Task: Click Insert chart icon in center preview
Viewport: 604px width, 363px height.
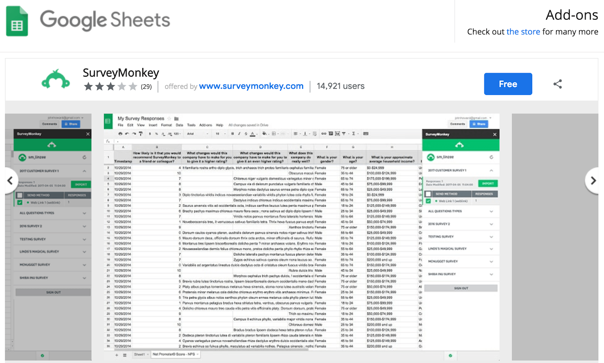Action: [337, 133]
